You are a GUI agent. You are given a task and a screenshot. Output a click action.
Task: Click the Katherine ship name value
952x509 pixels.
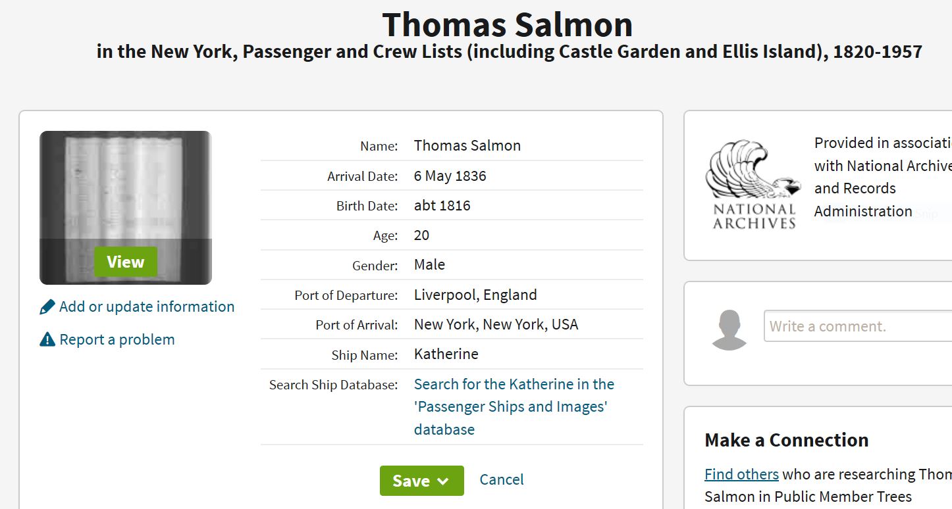pyautogui.click(x=446, y=354)
